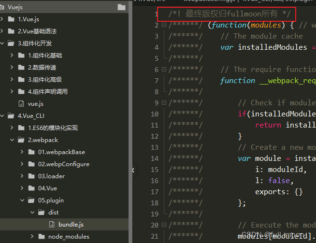Viewport: 316px width, 243px height.
Task: Fold code block at line 6
Action: click(x=164, y=70)
